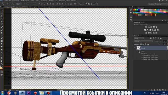This screenshot has width=168, height=95.
Task: Add Levels adjustment layer
Action: (149, 27)
